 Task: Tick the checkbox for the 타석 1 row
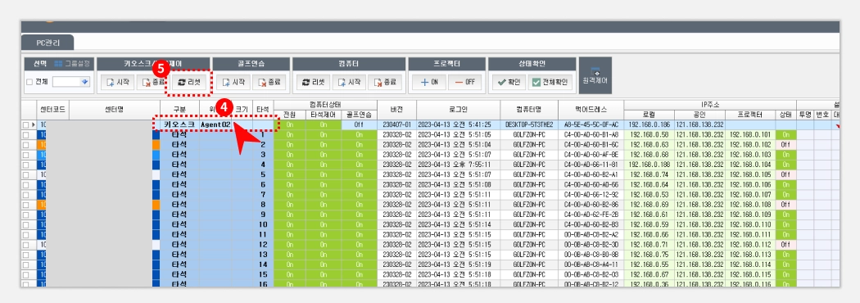click(x=25, y=135)
